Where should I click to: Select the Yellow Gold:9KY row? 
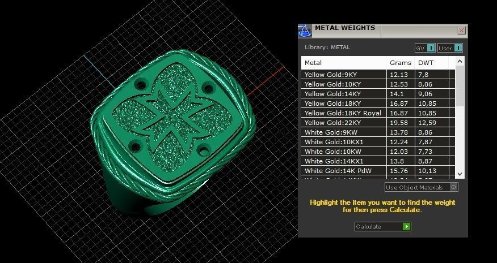coord(378,75)
